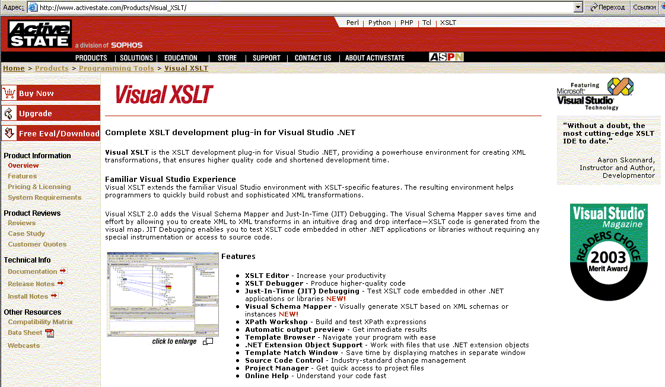
Task: Click the ActiveState logo
Action: tap(39, 34)
